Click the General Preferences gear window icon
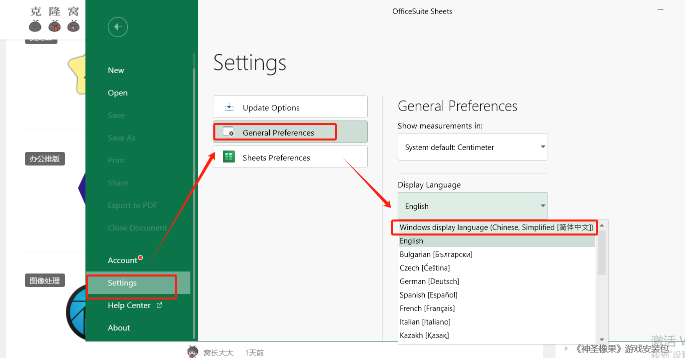Screen dimensions: 685x358 coord(229,132)
